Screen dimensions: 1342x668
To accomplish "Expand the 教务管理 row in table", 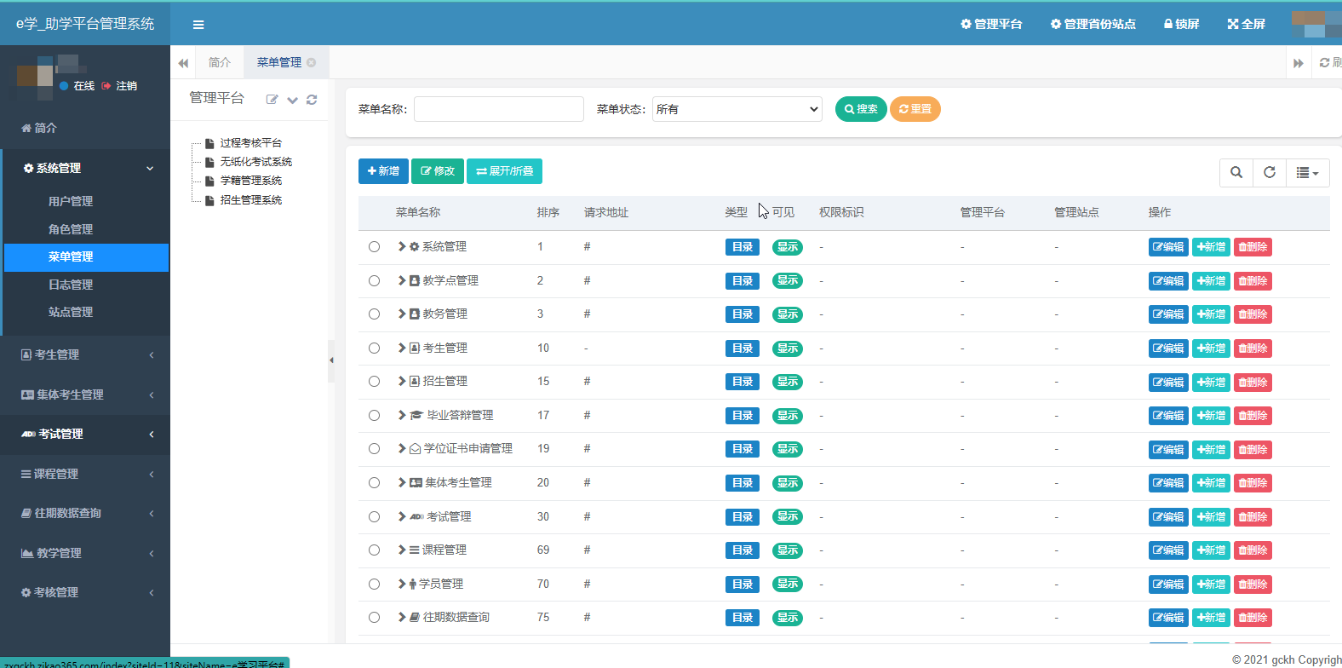I will click(402, 314).
